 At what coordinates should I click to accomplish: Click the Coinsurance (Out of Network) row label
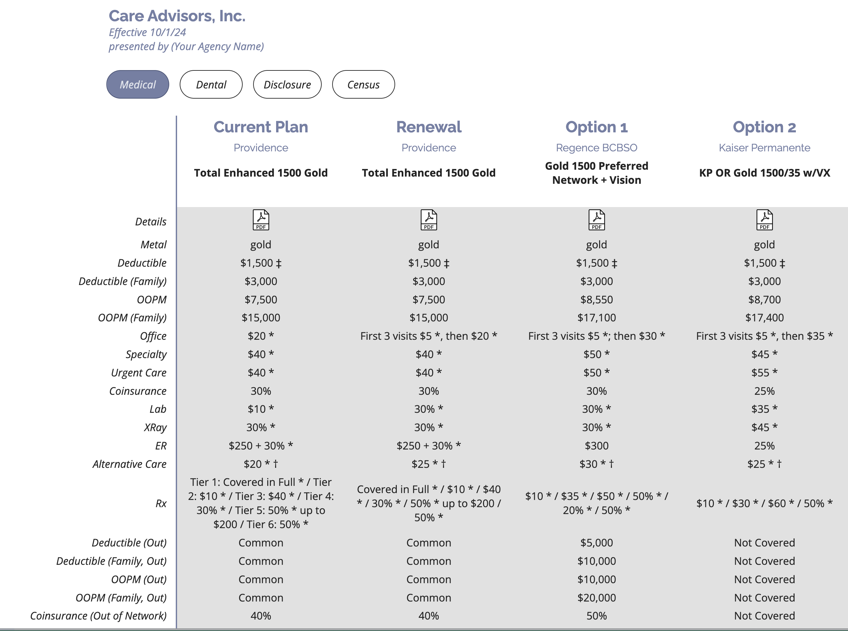coord(98,616)
